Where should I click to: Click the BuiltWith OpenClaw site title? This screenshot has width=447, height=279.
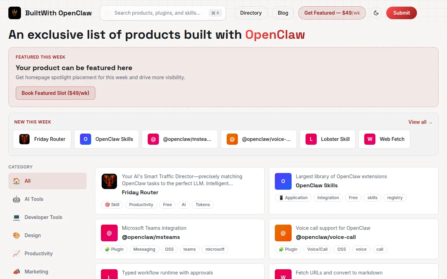(x=58, y=13)
